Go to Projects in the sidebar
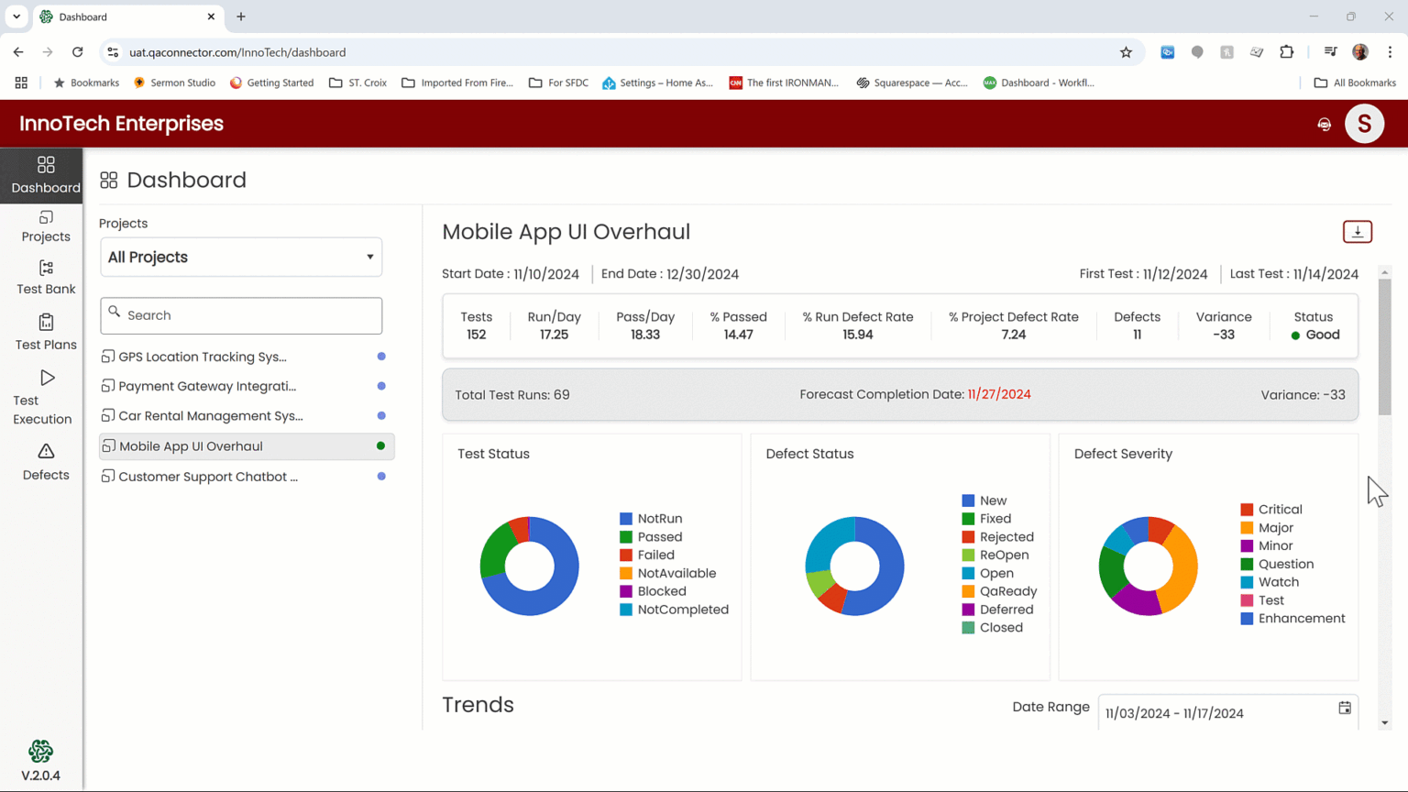Image resolution: width=1408 pixels, height=792 pixels. coord(46,226)
